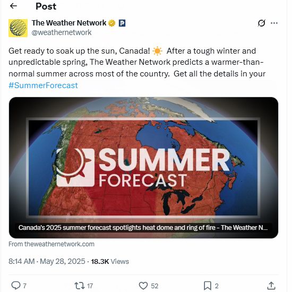The height and width of the screenshot is (292, 292).
Task: Repost using the retweet arrows icon
Action: click(80, 286)
